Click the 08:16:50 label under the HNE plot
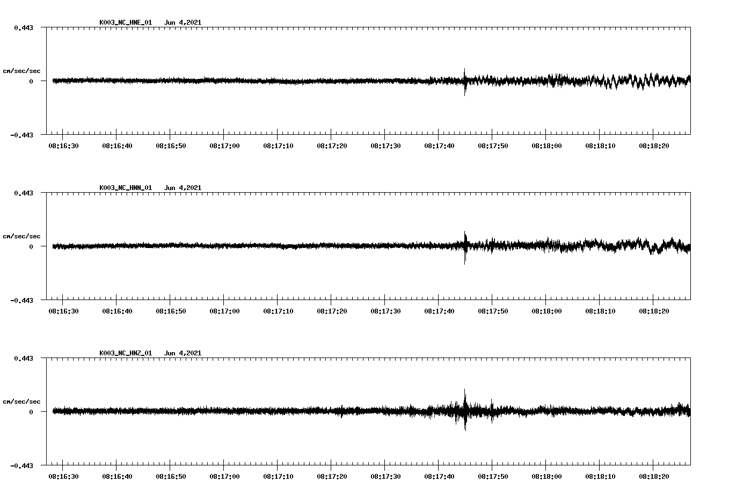Screen dimensions: 729x496 [171, 145]
